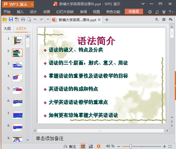Viewport: 176px width, 149px height.
Task: Open the 审阅 menu tab
Action: pyautogui.click(x=83, y=12)
